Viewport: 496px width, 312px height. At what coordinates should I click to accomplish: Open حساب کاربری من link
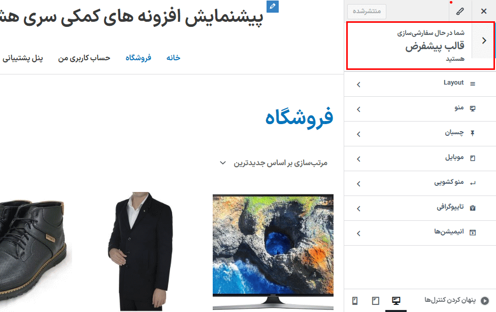84,57
